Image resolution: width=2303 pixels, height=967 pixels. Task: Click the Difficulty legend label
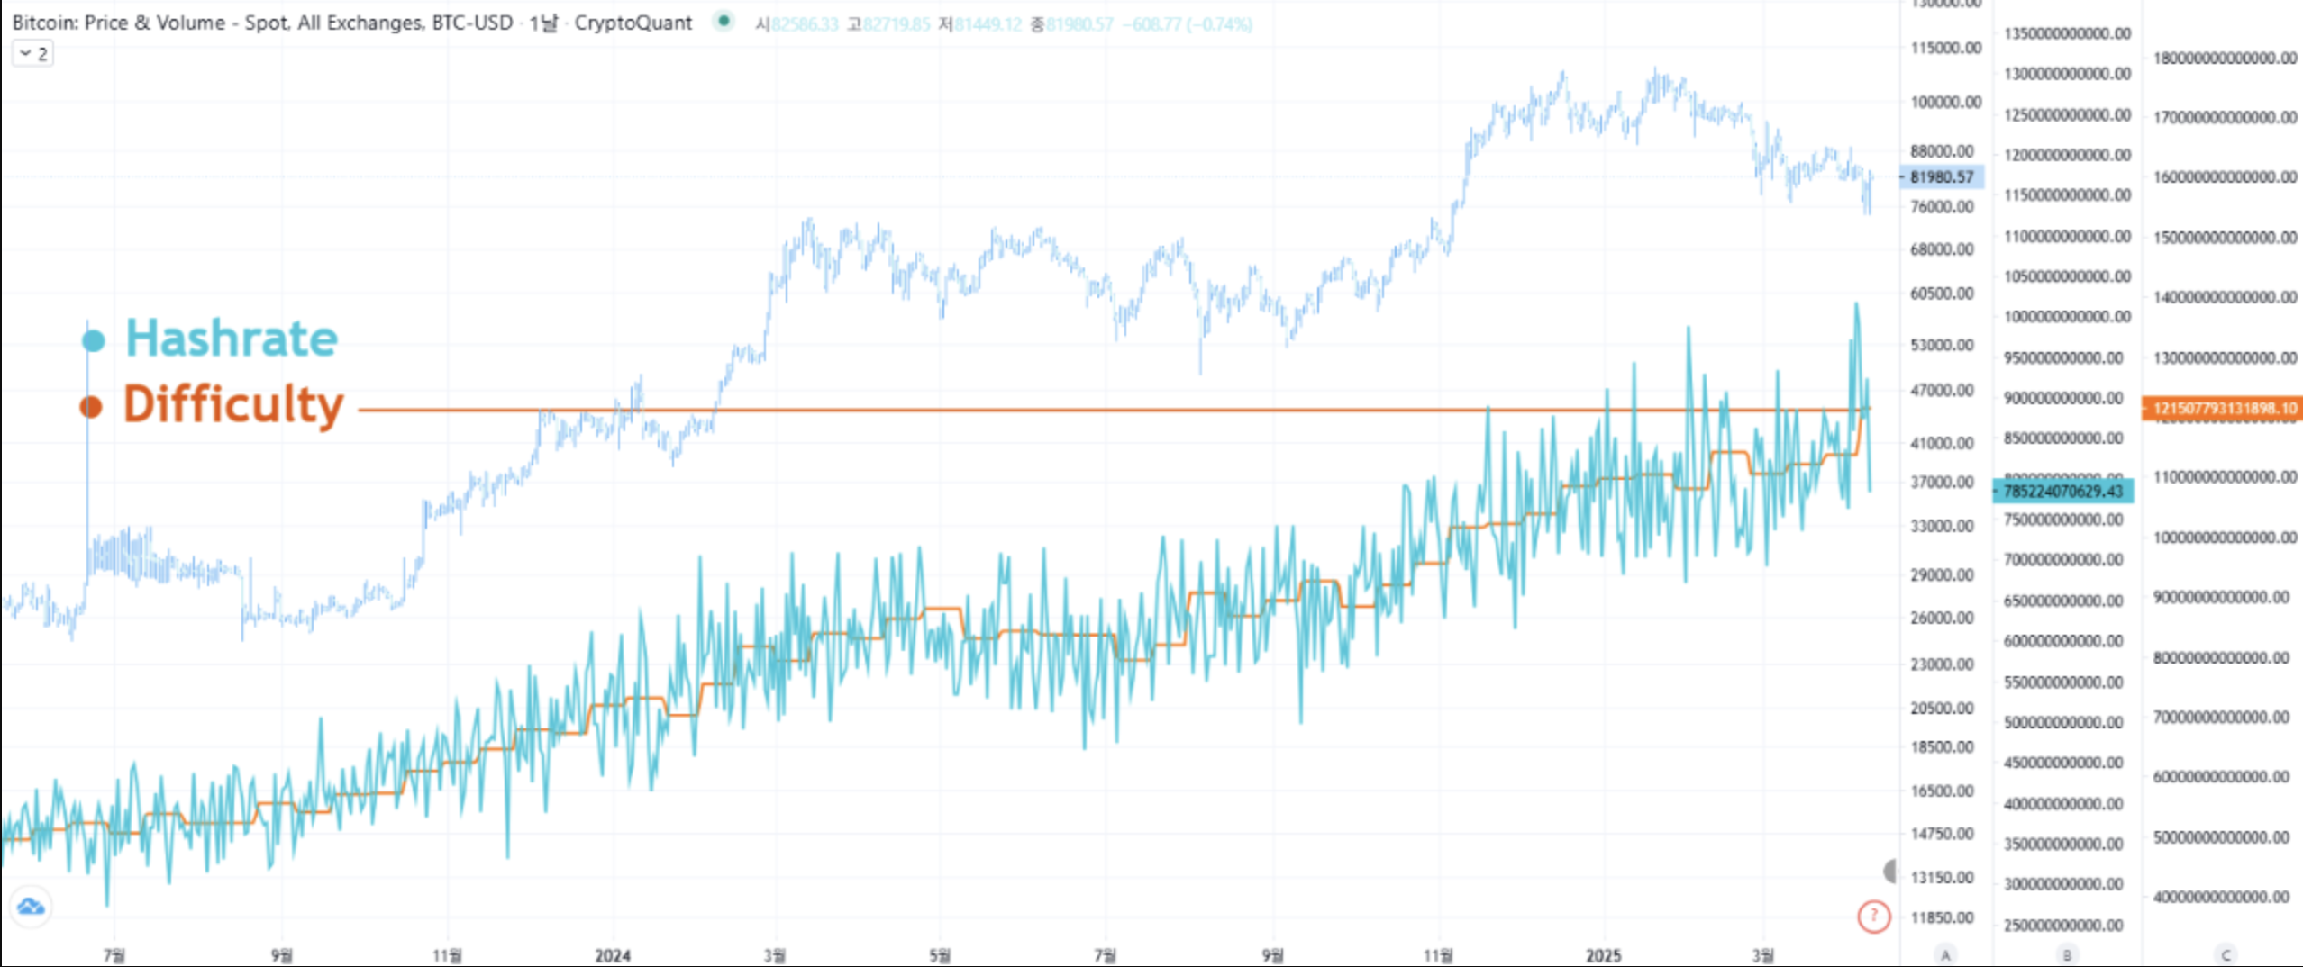click(x=233, y=404)
